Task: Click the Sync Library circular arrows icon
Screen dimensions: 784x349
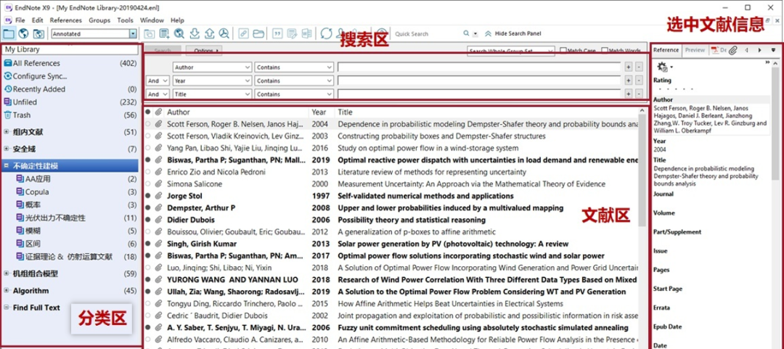Action: click(327, 34)
